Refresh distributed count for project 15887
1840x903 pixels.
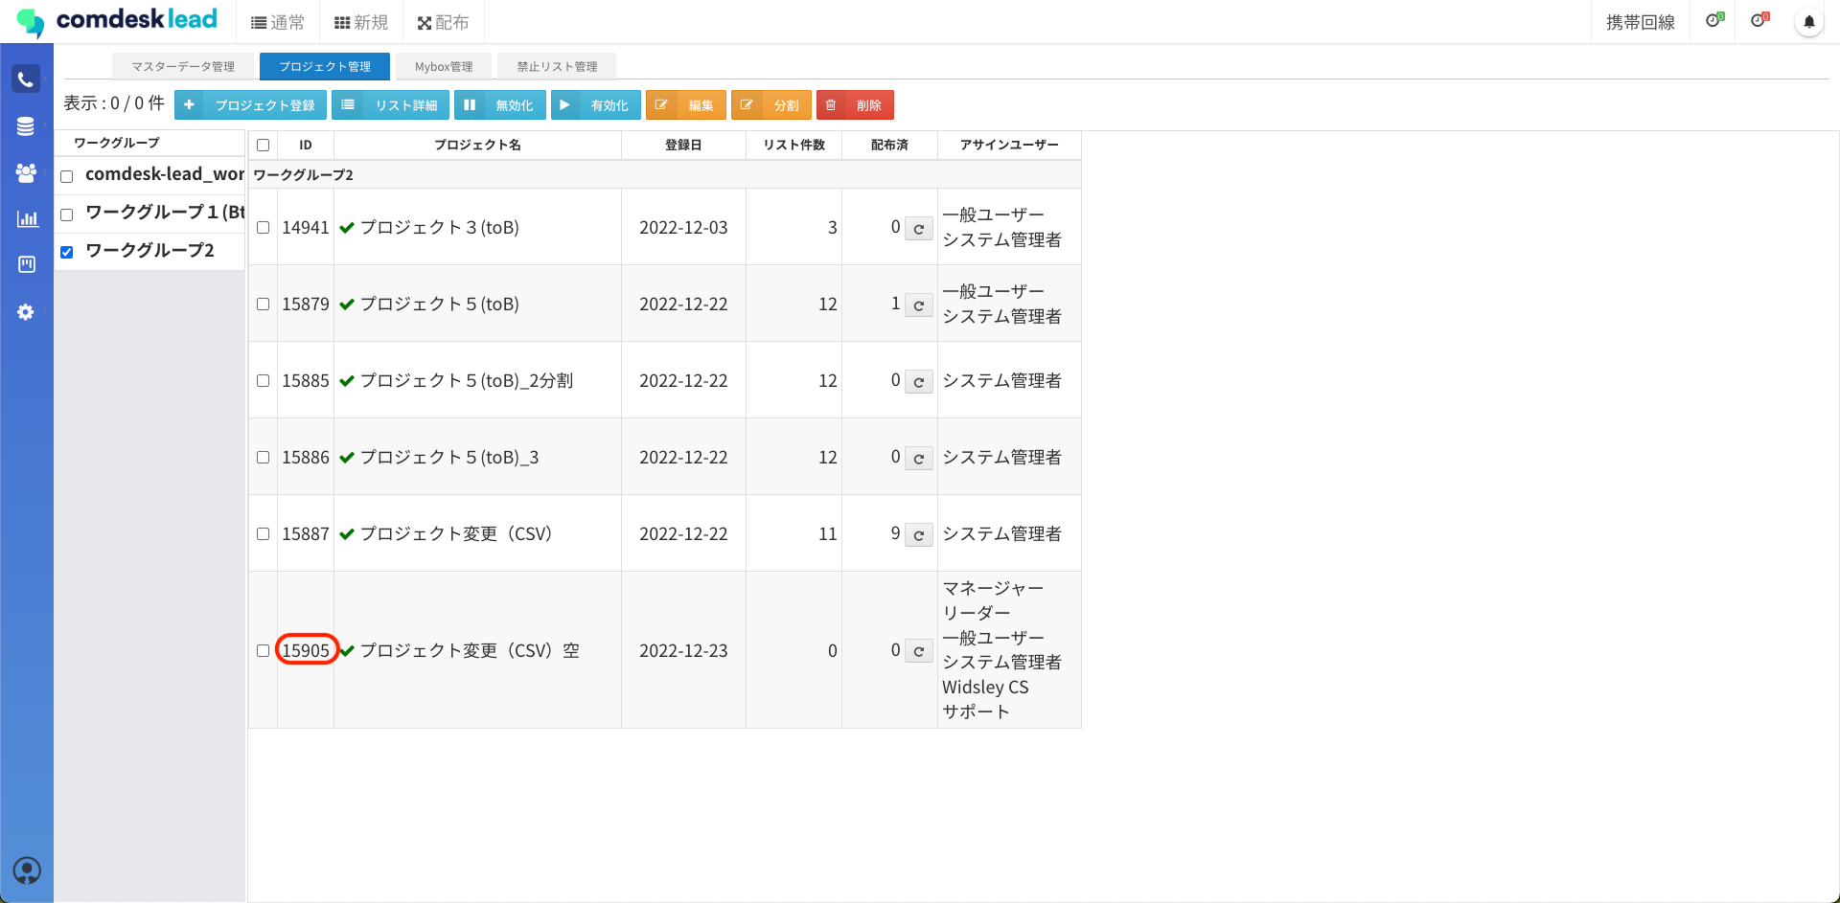pyautogui.click(x=918, y=535)
